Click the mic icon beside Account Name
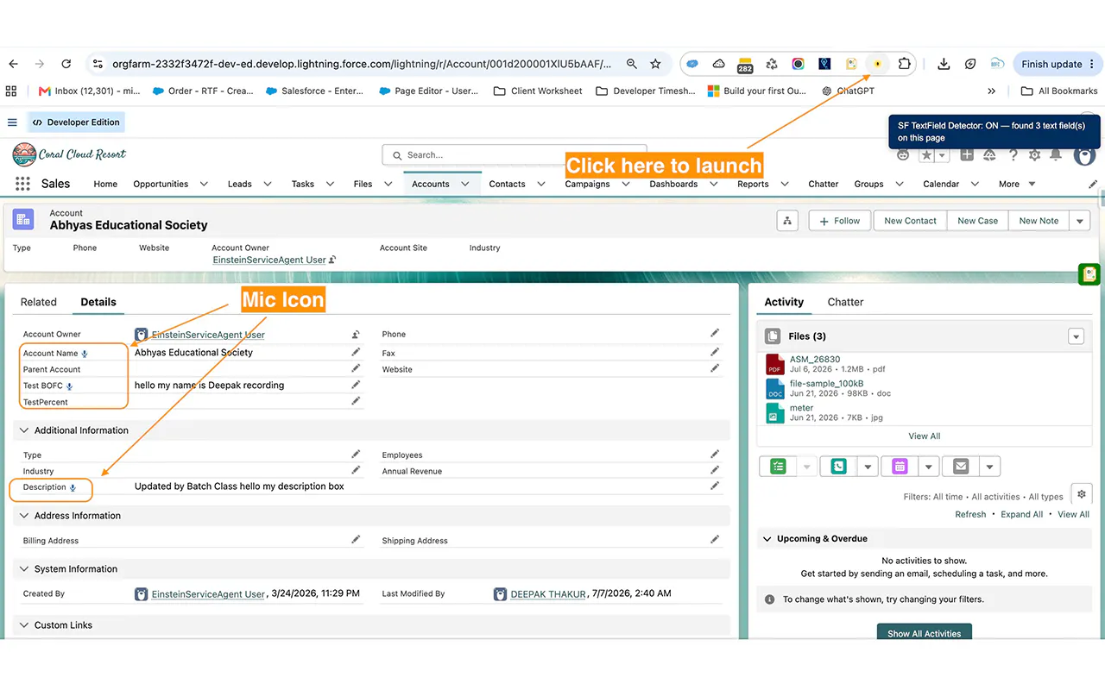This screenshot has height=690, width=1105. click(85, 354)
